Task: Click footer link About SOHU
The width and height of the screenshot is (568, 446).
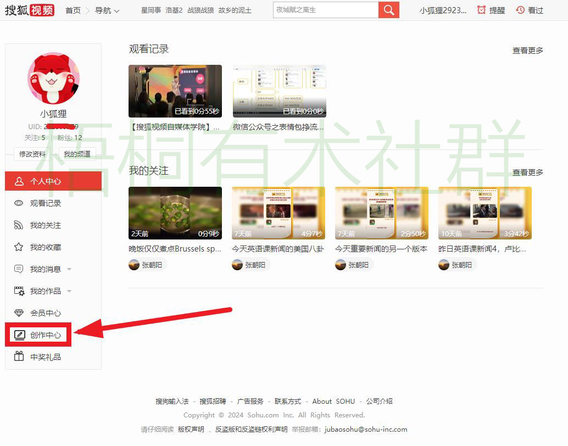Action: pos(333,401)
